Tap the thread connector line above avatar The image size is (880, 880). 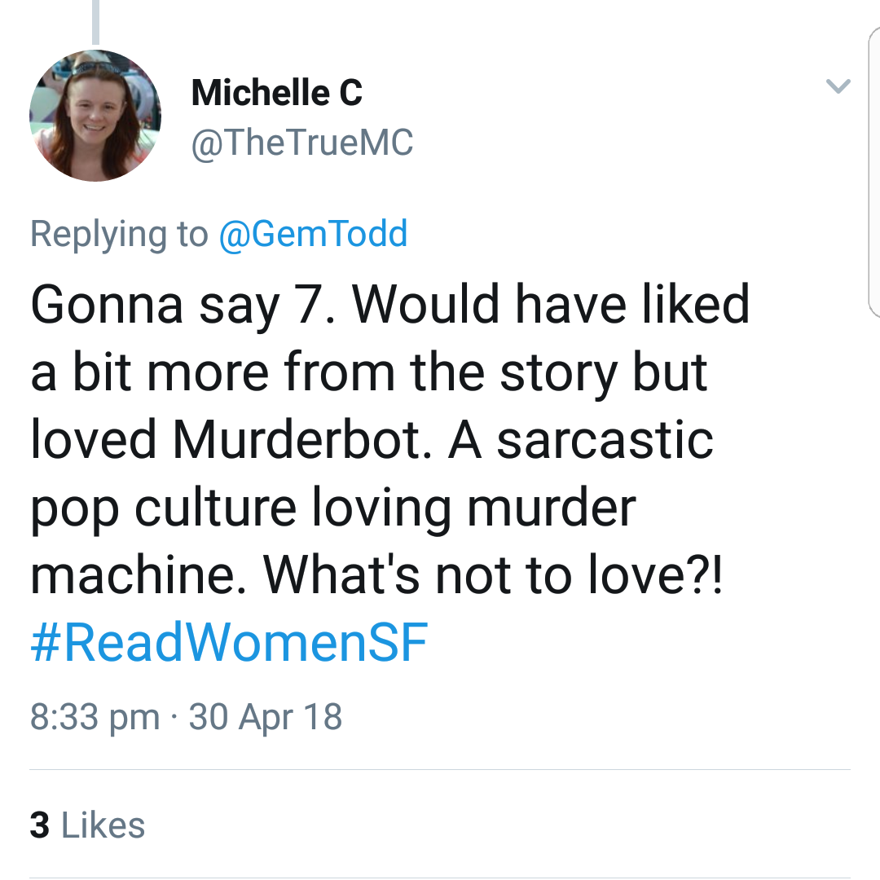pyautogui.click(x=95, y=22)
